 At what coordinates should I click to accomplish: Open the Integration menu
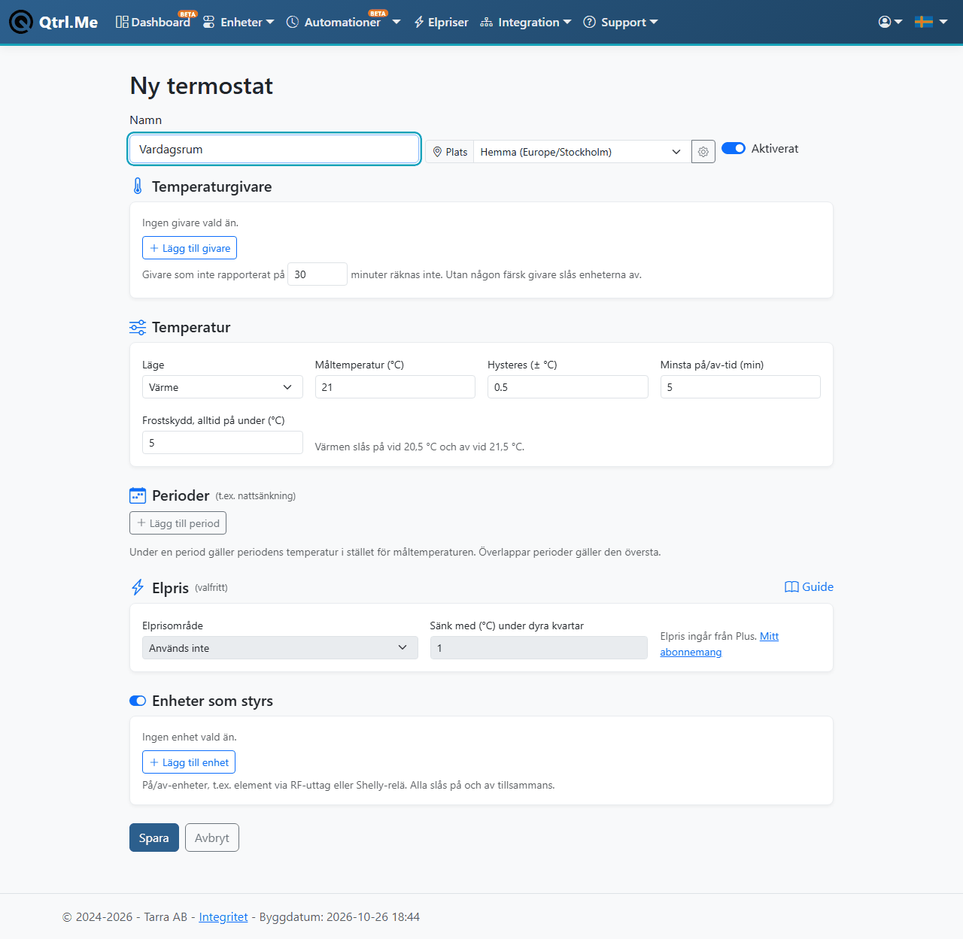tap(526, 22)
